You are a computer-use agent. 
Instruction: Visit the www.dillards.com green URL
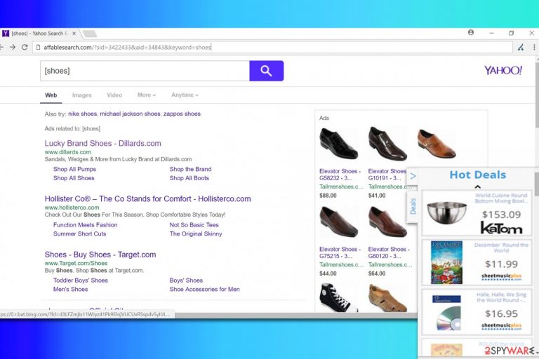68,152
